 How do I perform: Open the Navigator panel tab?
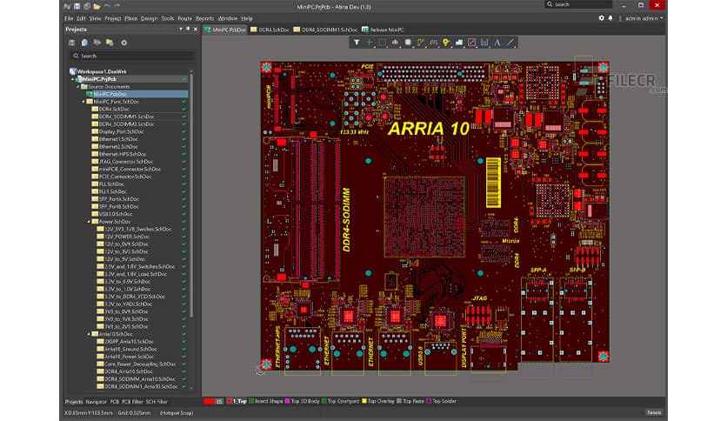tap(96, 402)
